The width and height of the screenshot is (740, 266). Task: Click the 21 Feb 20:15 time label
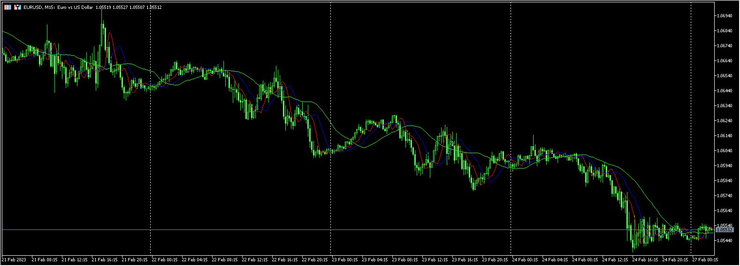click(135, 259)
